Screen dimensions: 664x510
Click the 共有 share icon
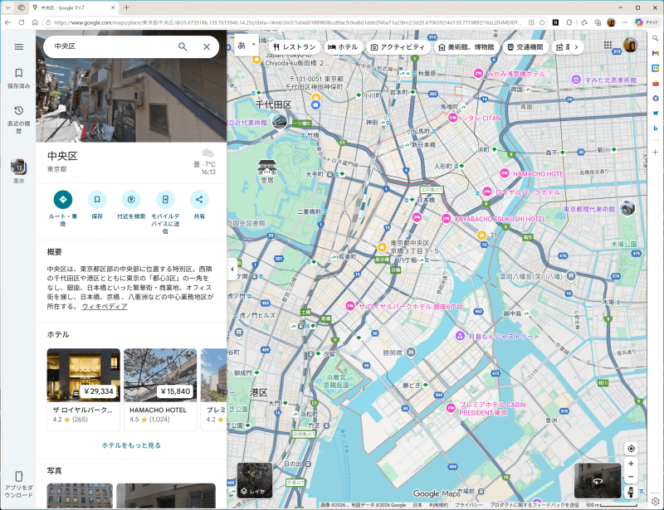click(x=199, y=200)
